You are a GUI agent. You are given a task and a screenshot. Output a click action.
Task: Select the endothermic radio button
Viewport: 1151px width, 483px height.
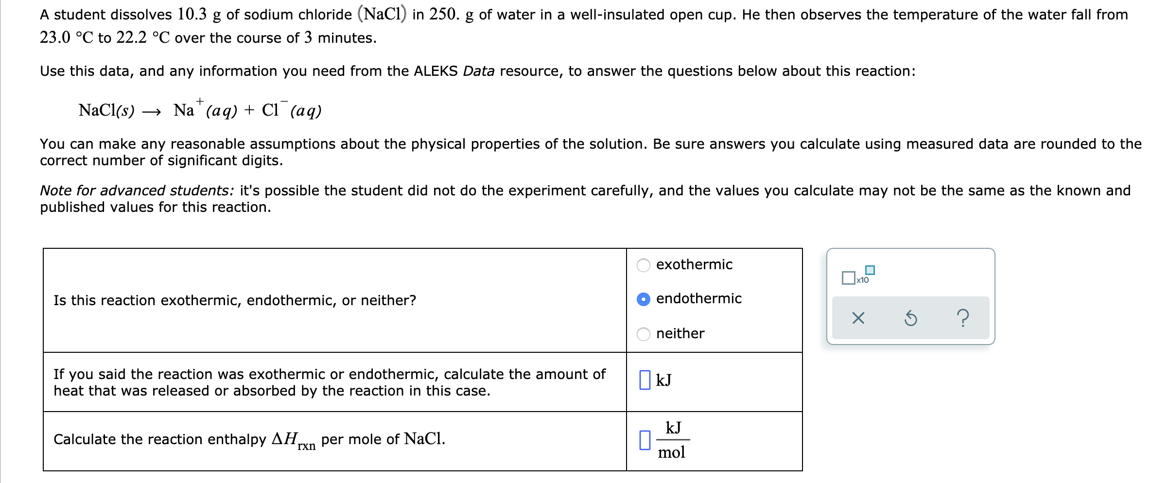tap(644, 299)
